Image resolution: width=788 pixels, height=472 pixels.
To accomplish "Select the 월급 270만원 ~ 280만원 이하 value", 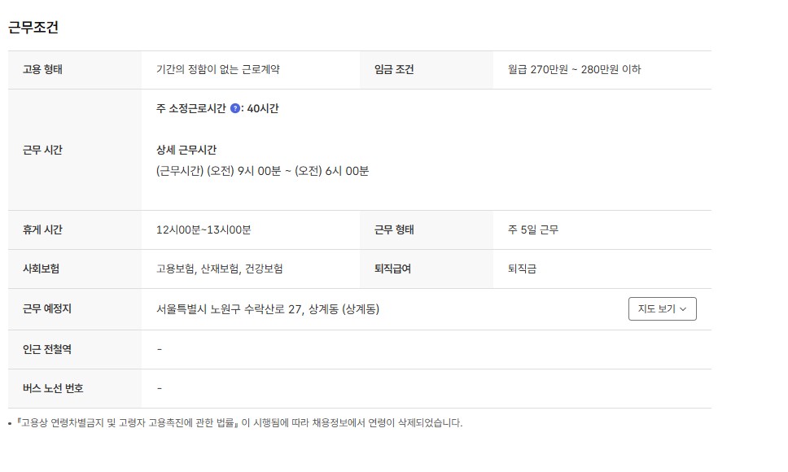I will pyautogui.click(x=574, y=70).
